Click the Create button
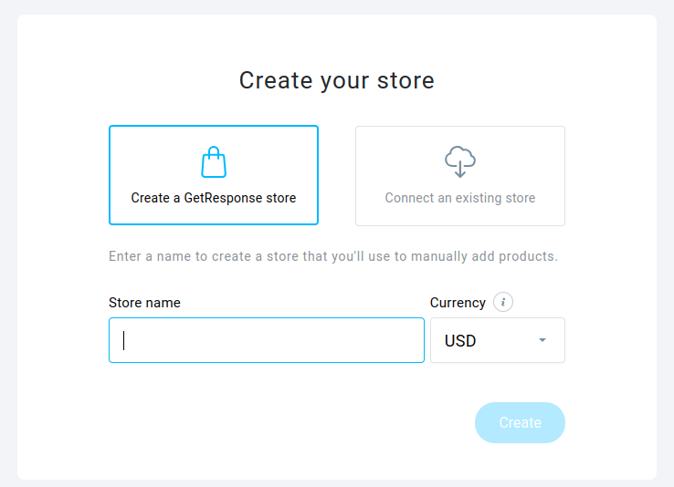 [520, 422]
